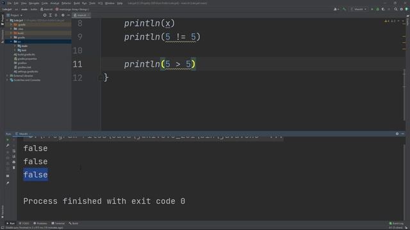Click line 11 println(5 > 5) code

click(x=160, y=64)
